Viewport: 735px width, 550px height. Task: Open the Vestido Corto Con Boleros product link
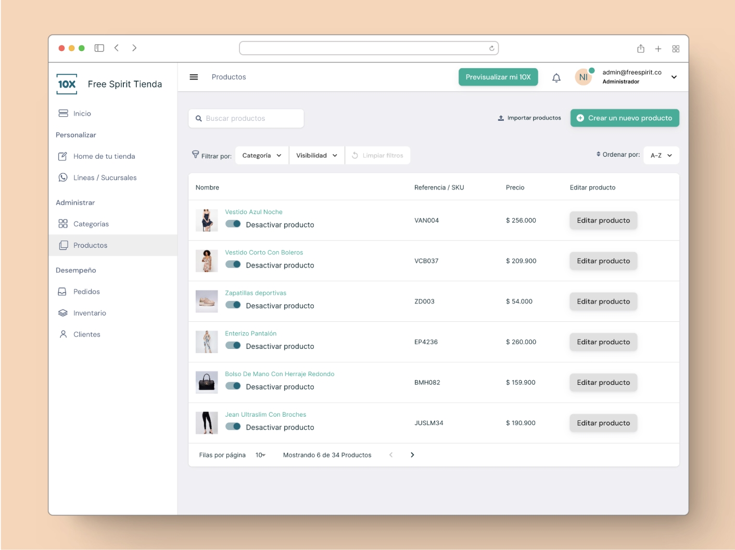click(264, 252)
